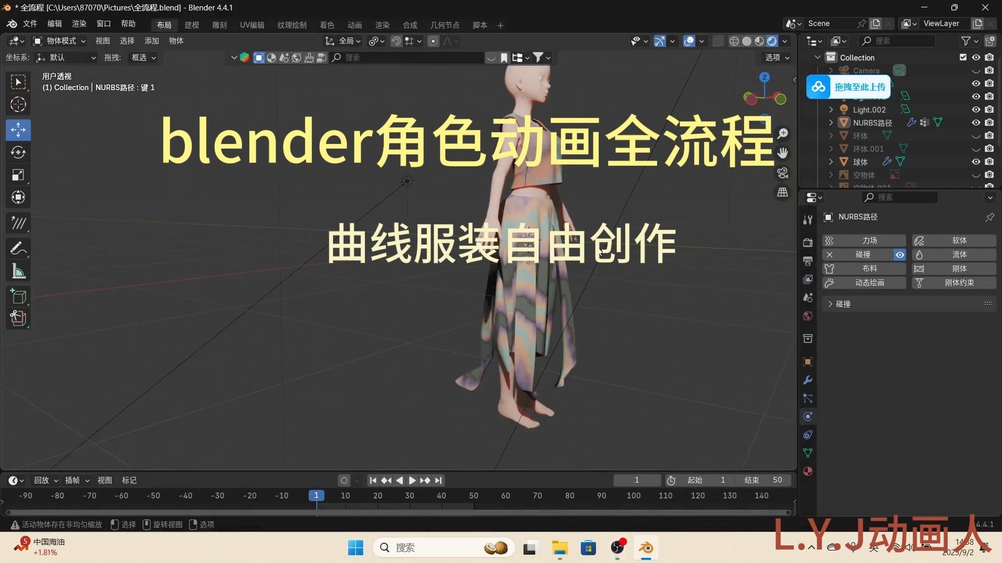
Task: Open the Object Data curve properties tab
Action: (x=808, y=453)
